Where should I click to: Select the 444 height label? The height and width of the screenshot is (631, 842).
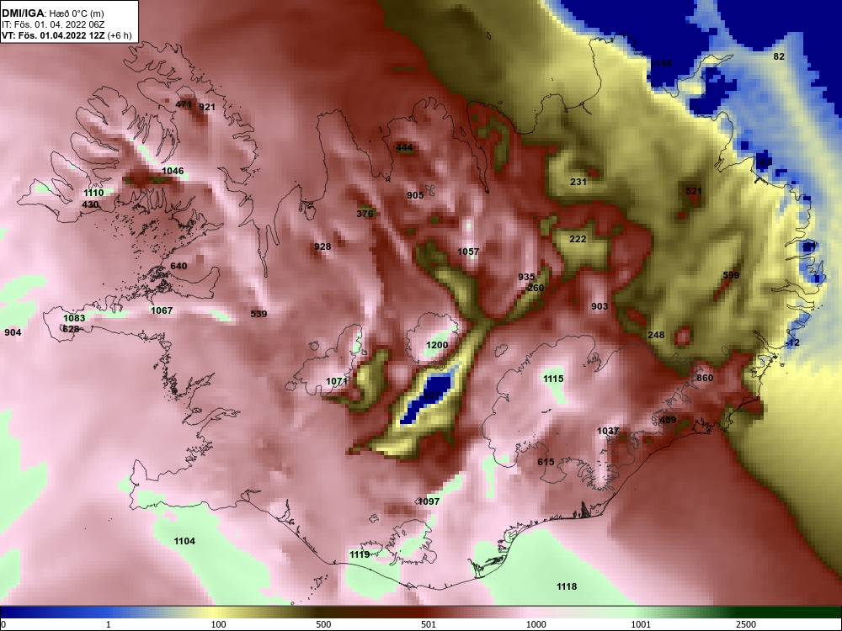[x=404, y=147]
